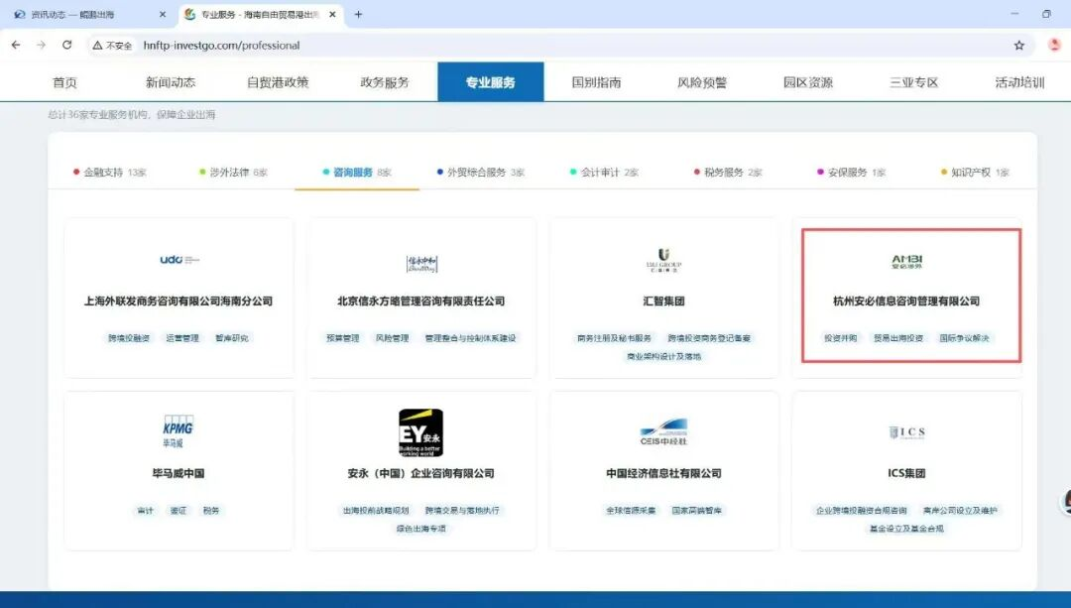The image size is (1071, 608).
Task: Open 安永（中国）企业咨询有限公司 company name
Action: pyautogui.click(x=420, y=473)
